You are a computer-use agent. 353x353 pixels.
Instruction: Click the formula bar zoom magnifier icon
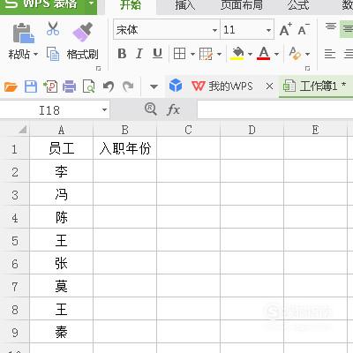pos(150,109)
